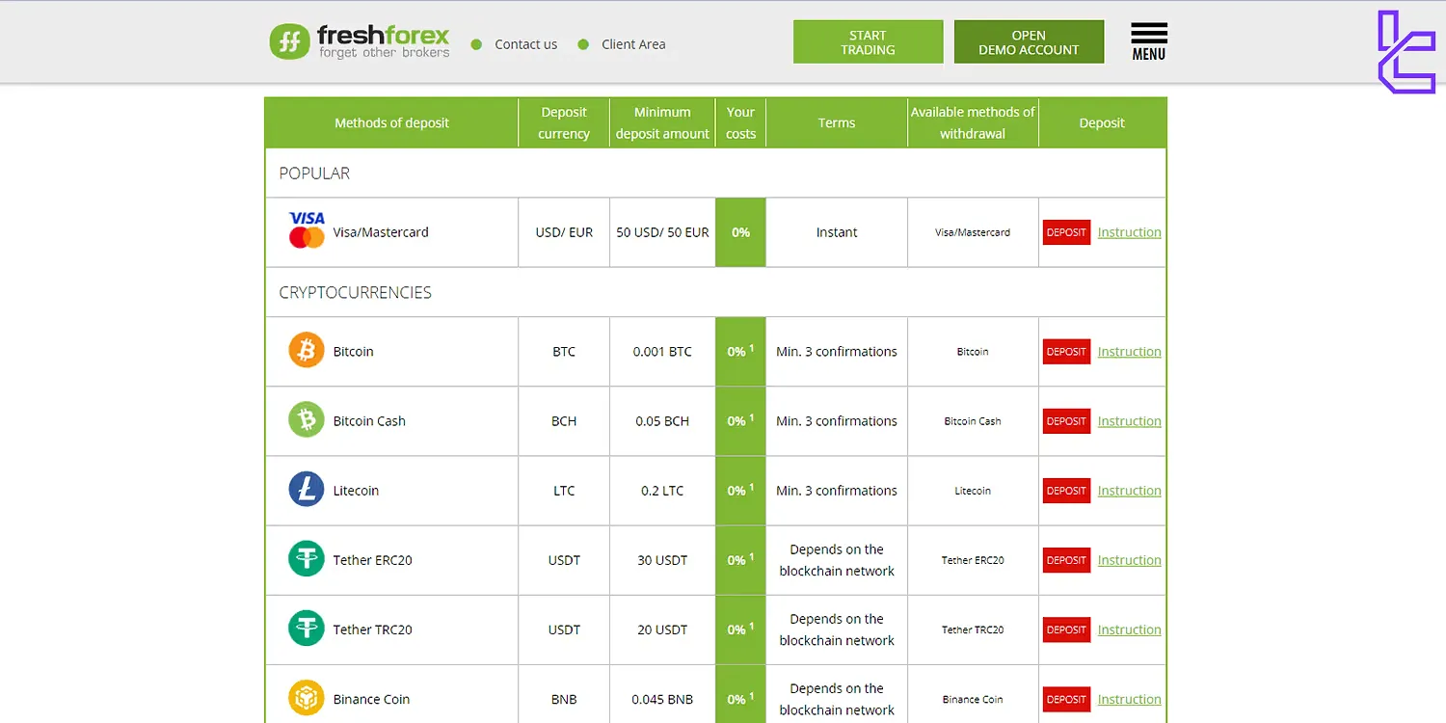Click the blue Litecoin icon
This screenshot has width=1446, height=723.
point(307,490)
